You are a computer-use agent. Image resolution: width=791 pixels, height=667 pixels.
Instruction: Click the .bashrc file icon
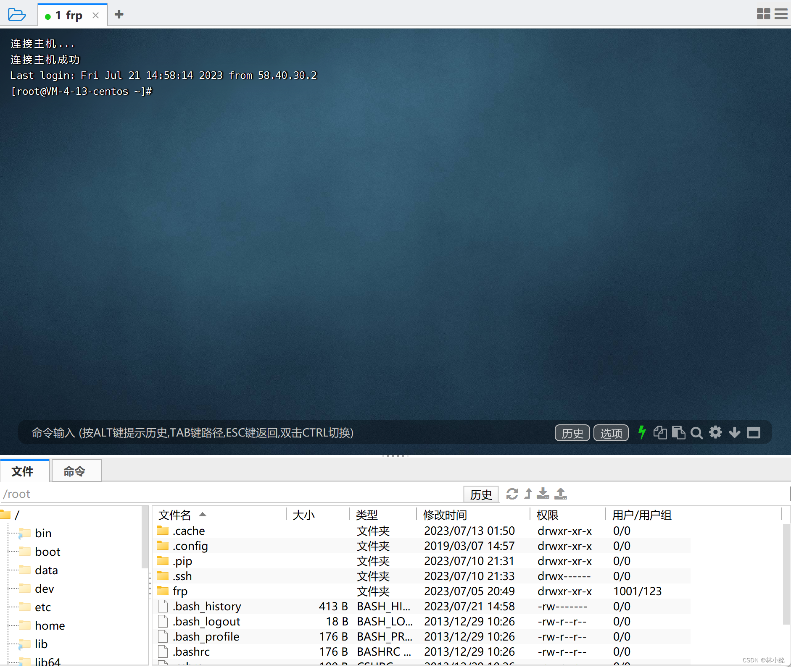(163, 651)
